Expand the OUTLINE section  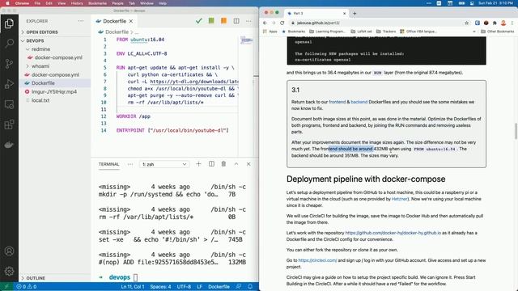(x=36, y=278)
